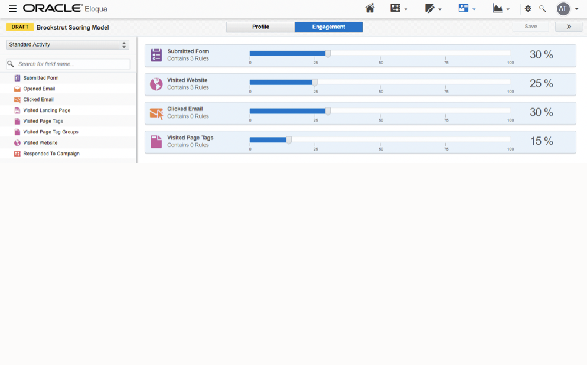Click the Submitted Form slider handle
Image resolution: width=587 pixels, height=365 pixels.
[328, 54]
